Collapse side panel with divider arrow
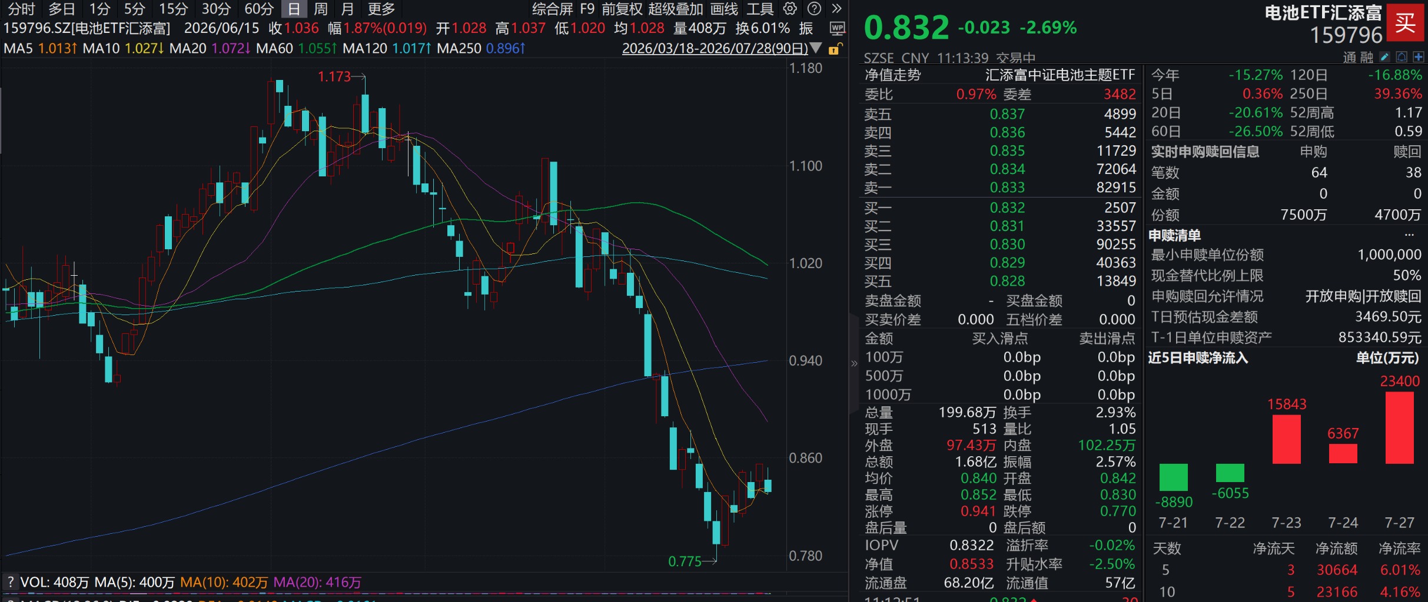1428x602 pixels. click(x=854, y=363)
